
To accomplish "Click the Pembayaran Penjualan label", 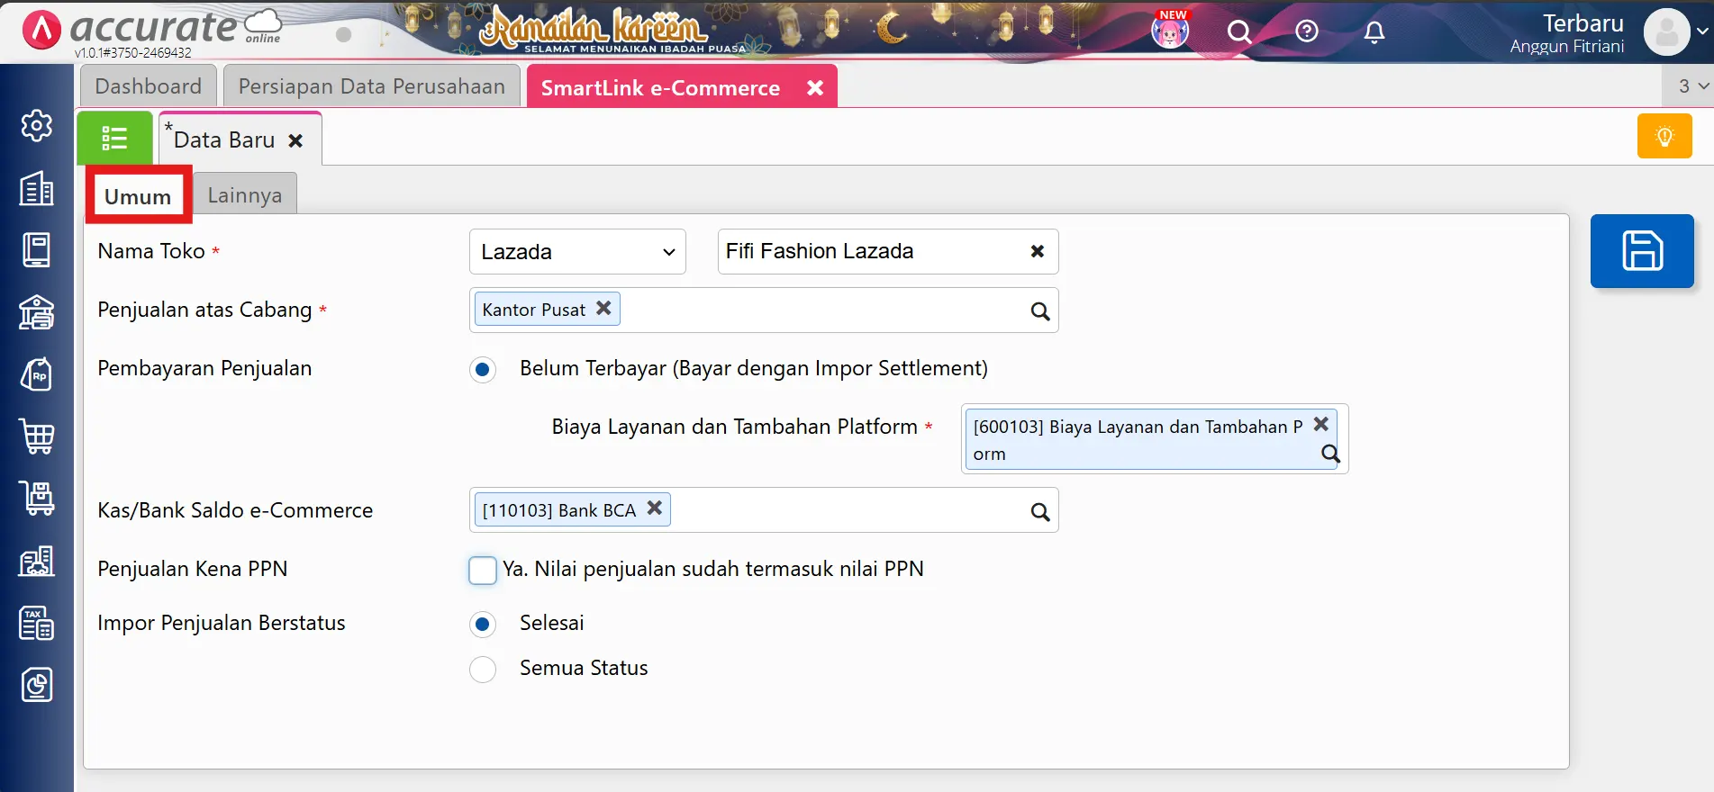I will point(204,368).
